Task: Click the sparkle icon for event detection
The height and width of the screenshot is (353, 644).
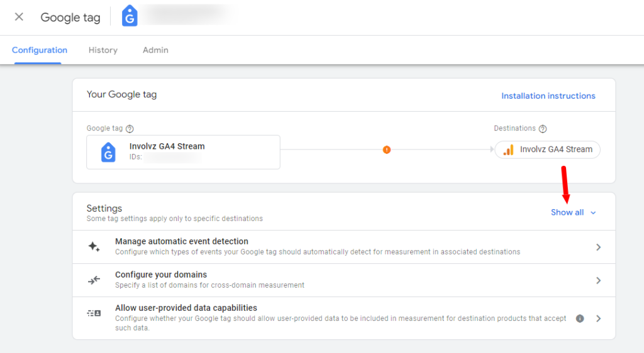Action: click(x=94, y=246)
